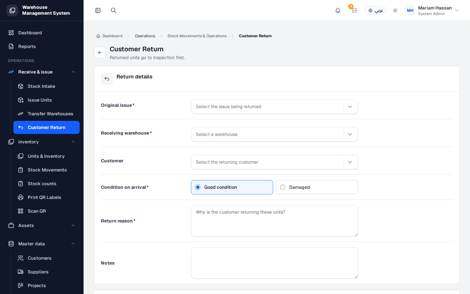Go to Dashboard in sidebar
Viewport: 470px width, 294px height.
click(x=42, y=33)
